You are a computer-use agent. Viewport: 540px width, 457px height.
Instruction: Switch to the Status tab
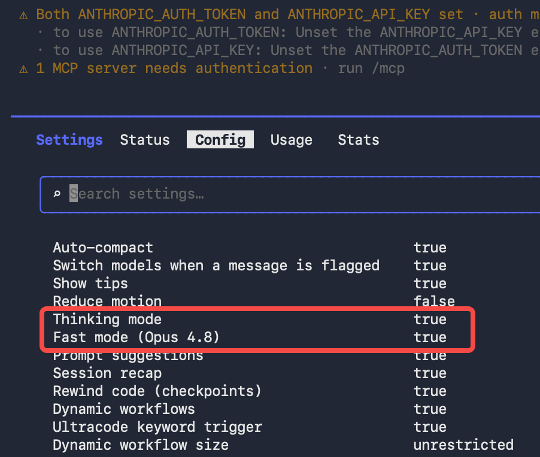[145, 140]
